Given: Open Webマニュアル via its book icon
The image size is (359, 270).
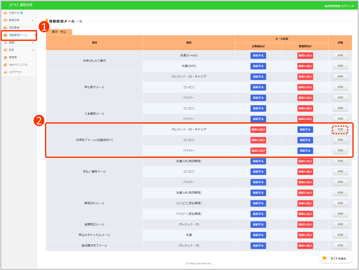Looking at the screenshot, I should [5, 65].
